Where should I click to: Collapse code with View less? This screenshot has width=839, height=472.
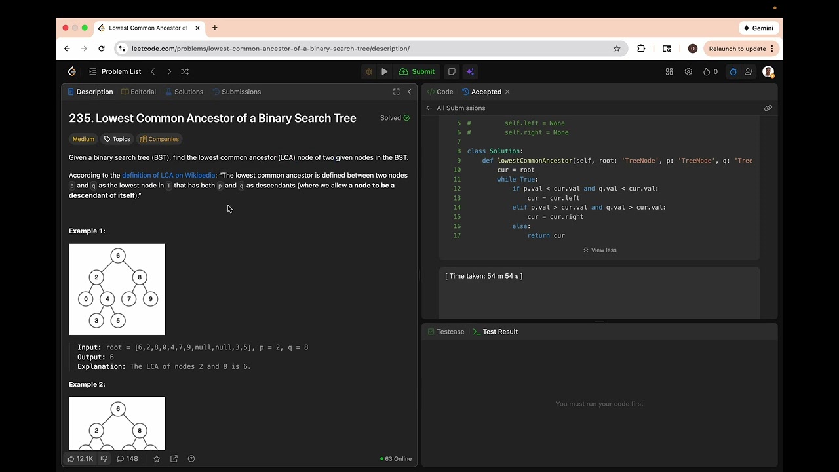[x=600, y=250]
